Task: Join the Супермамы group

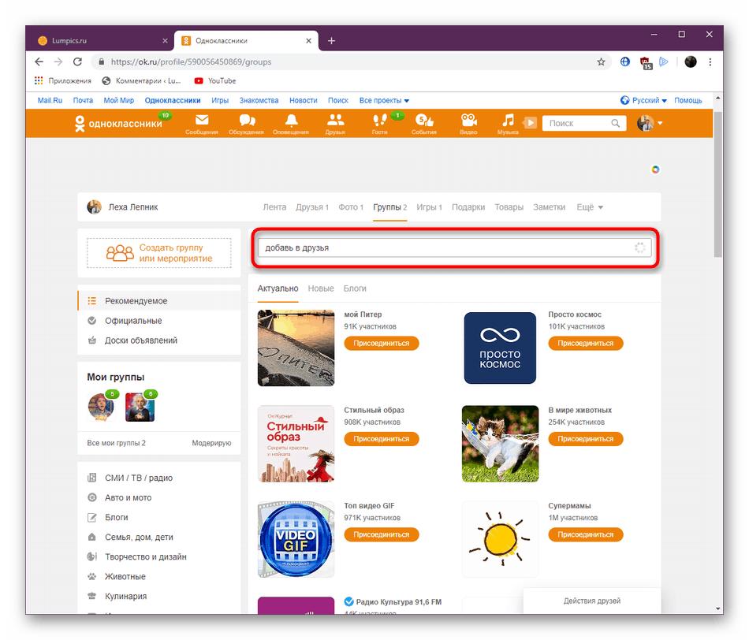Action: click(585, 534)
